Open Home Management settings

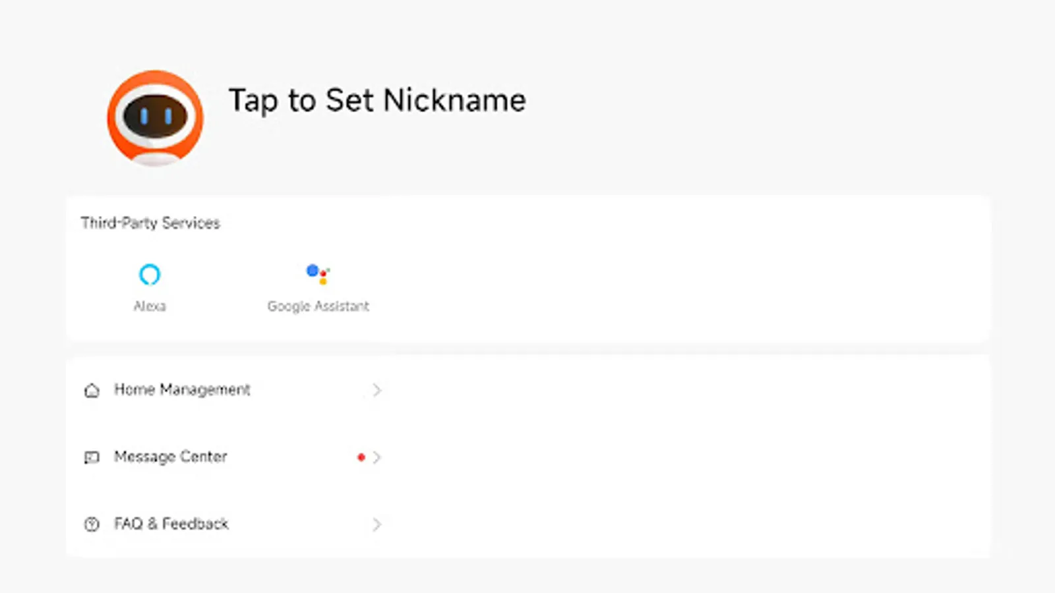coord(181,390)
